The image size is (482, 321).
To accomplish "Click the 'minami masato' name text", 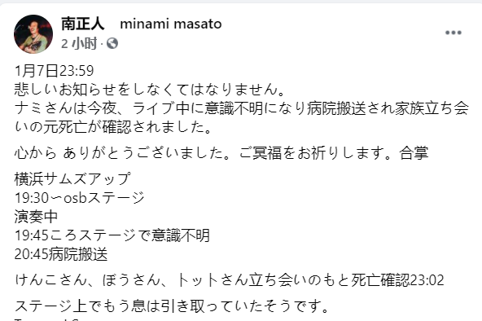I will (x=171, y=24).
